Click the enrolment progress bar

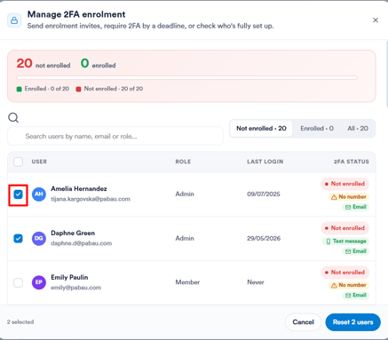coord(187,78)
